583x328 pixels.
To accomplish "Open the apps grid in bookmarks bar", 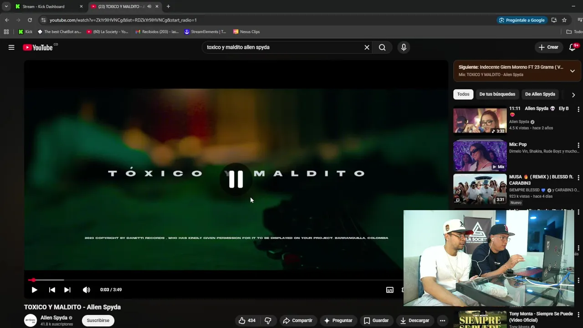I will (x=6, y=32).
